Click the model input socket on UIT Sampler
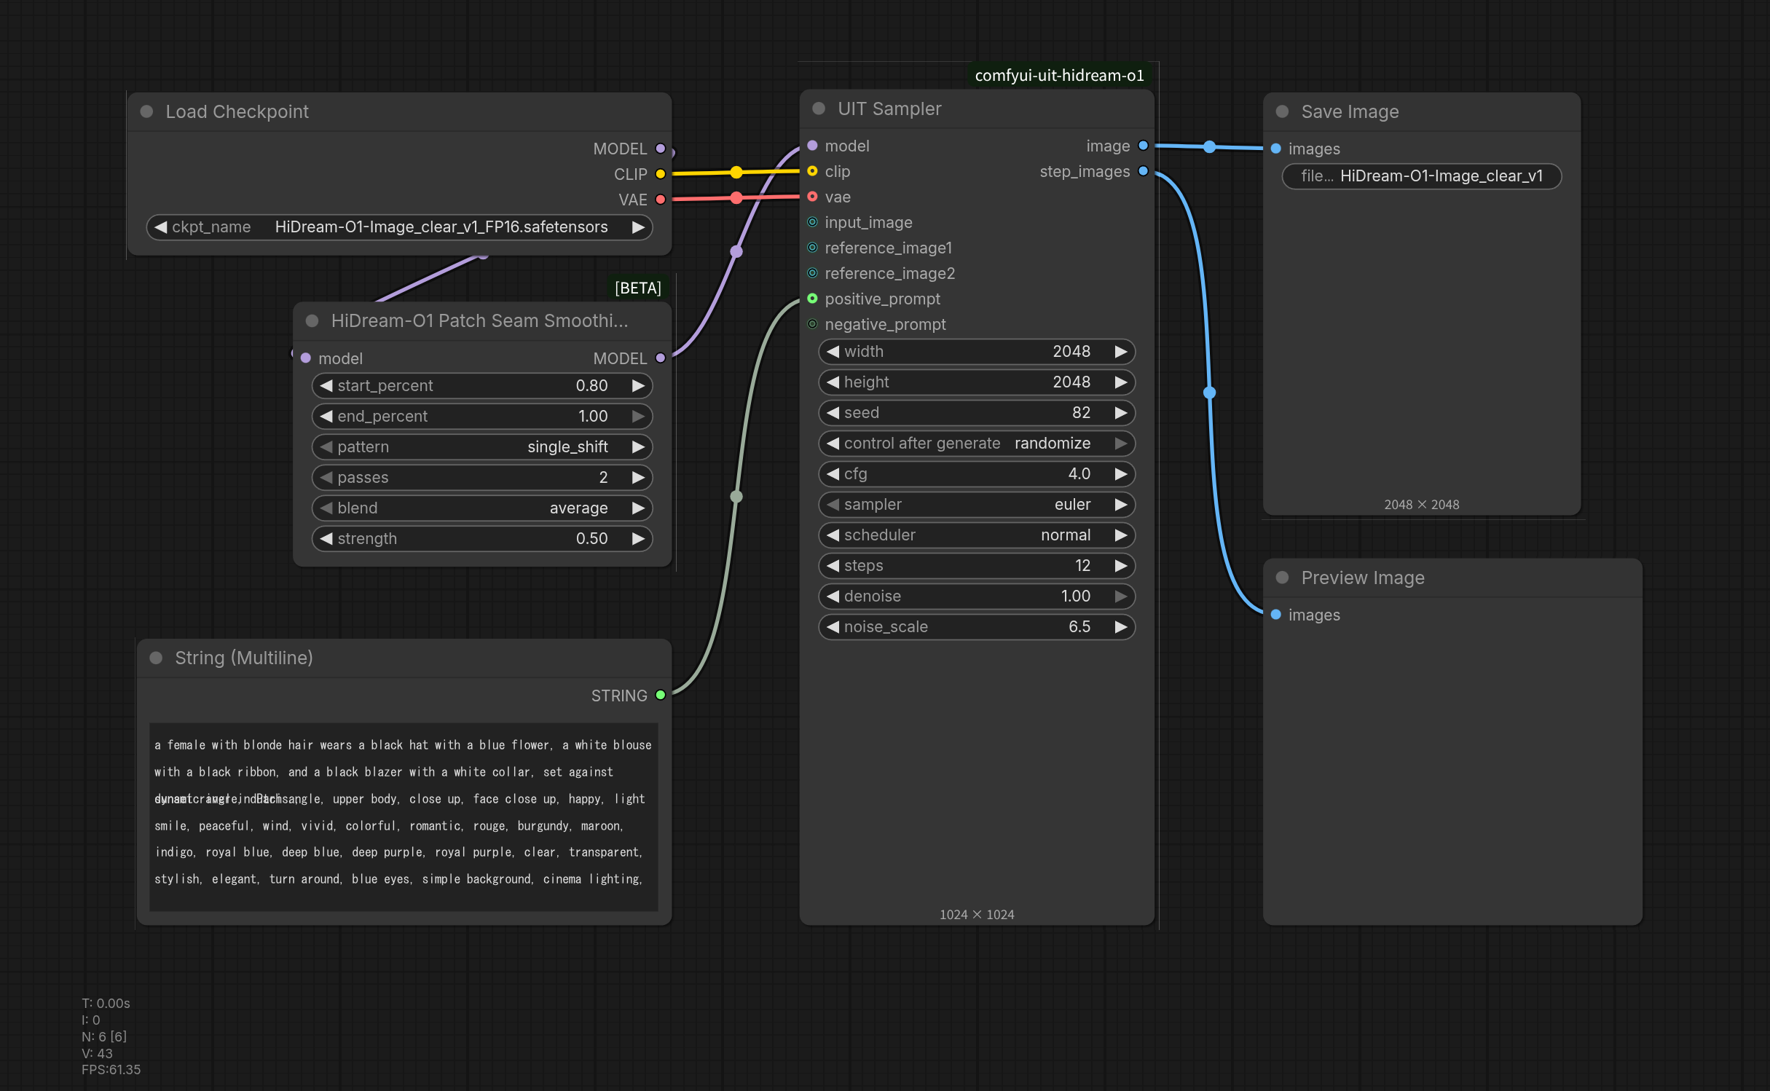The height and width of the screenshot is (1091, 1770). 812,146
